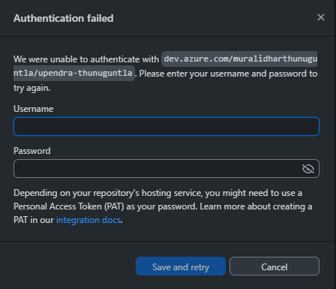Click the Save and retry button
The height and width of the screenshot is (289, 336).
coord(181,266)
